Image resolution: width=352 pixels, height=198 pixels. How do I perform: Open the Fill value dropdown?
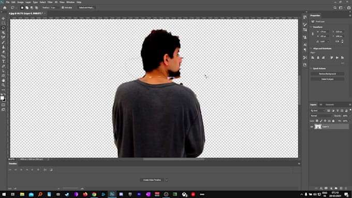point(350,121)
